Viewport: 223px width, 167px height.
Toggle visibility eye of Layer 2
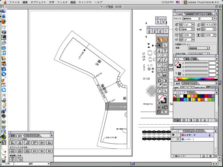coord(173,135)
